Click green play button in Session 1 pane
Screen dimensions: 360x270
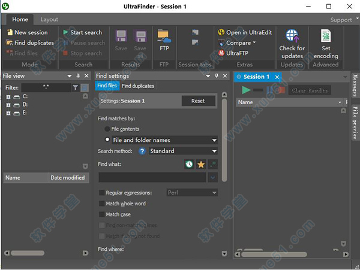coord(246,90)
